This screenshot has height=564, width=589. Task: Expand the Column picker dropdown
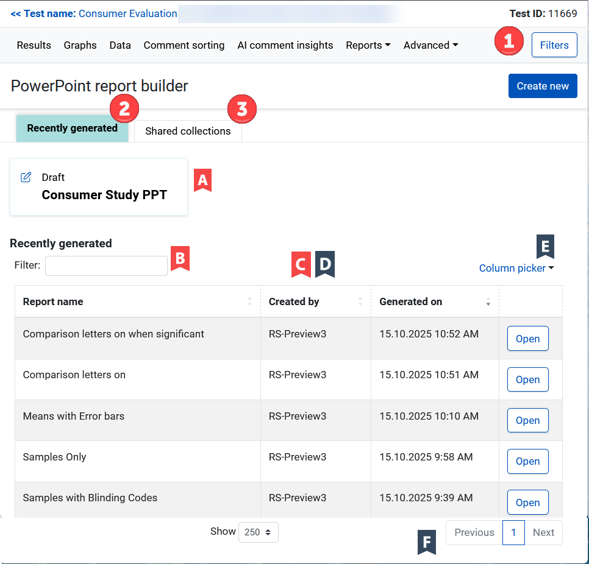click(516, 268)
